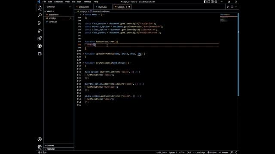Open the Run menu
Image resolution: width=275 pixels, height=154 pixels.
pos(79,2)
